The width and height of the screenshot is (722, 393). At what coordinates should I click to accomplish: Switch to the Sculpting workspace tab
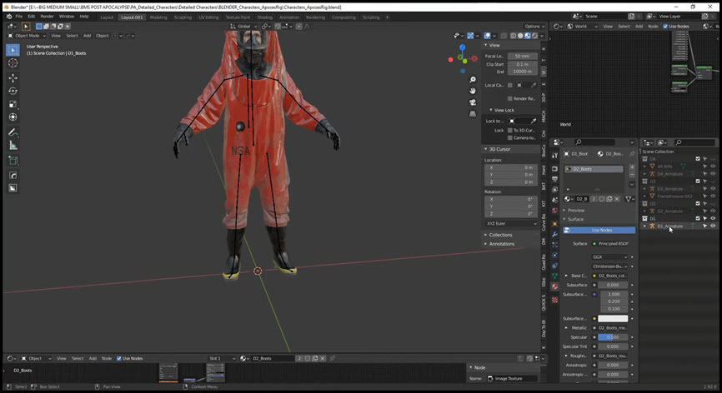click(x=183, y=17)
